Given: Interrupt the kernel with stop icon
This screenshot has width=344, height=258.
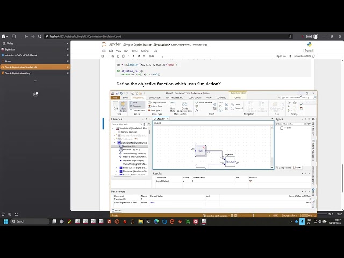Looking at the screenshot, I should 134,56.
